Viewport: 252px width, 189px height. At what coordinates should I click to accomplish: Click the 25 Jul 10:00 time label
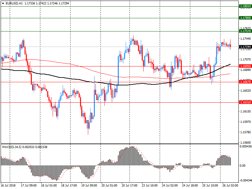[x=210, y=186]
